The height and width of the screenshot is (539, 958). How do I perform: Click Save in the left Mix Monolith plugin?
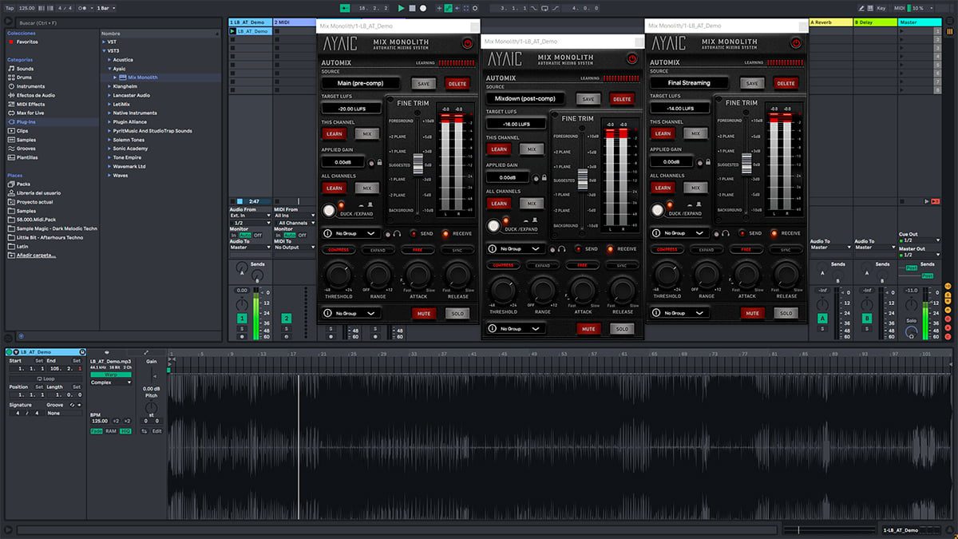(424, 83)
